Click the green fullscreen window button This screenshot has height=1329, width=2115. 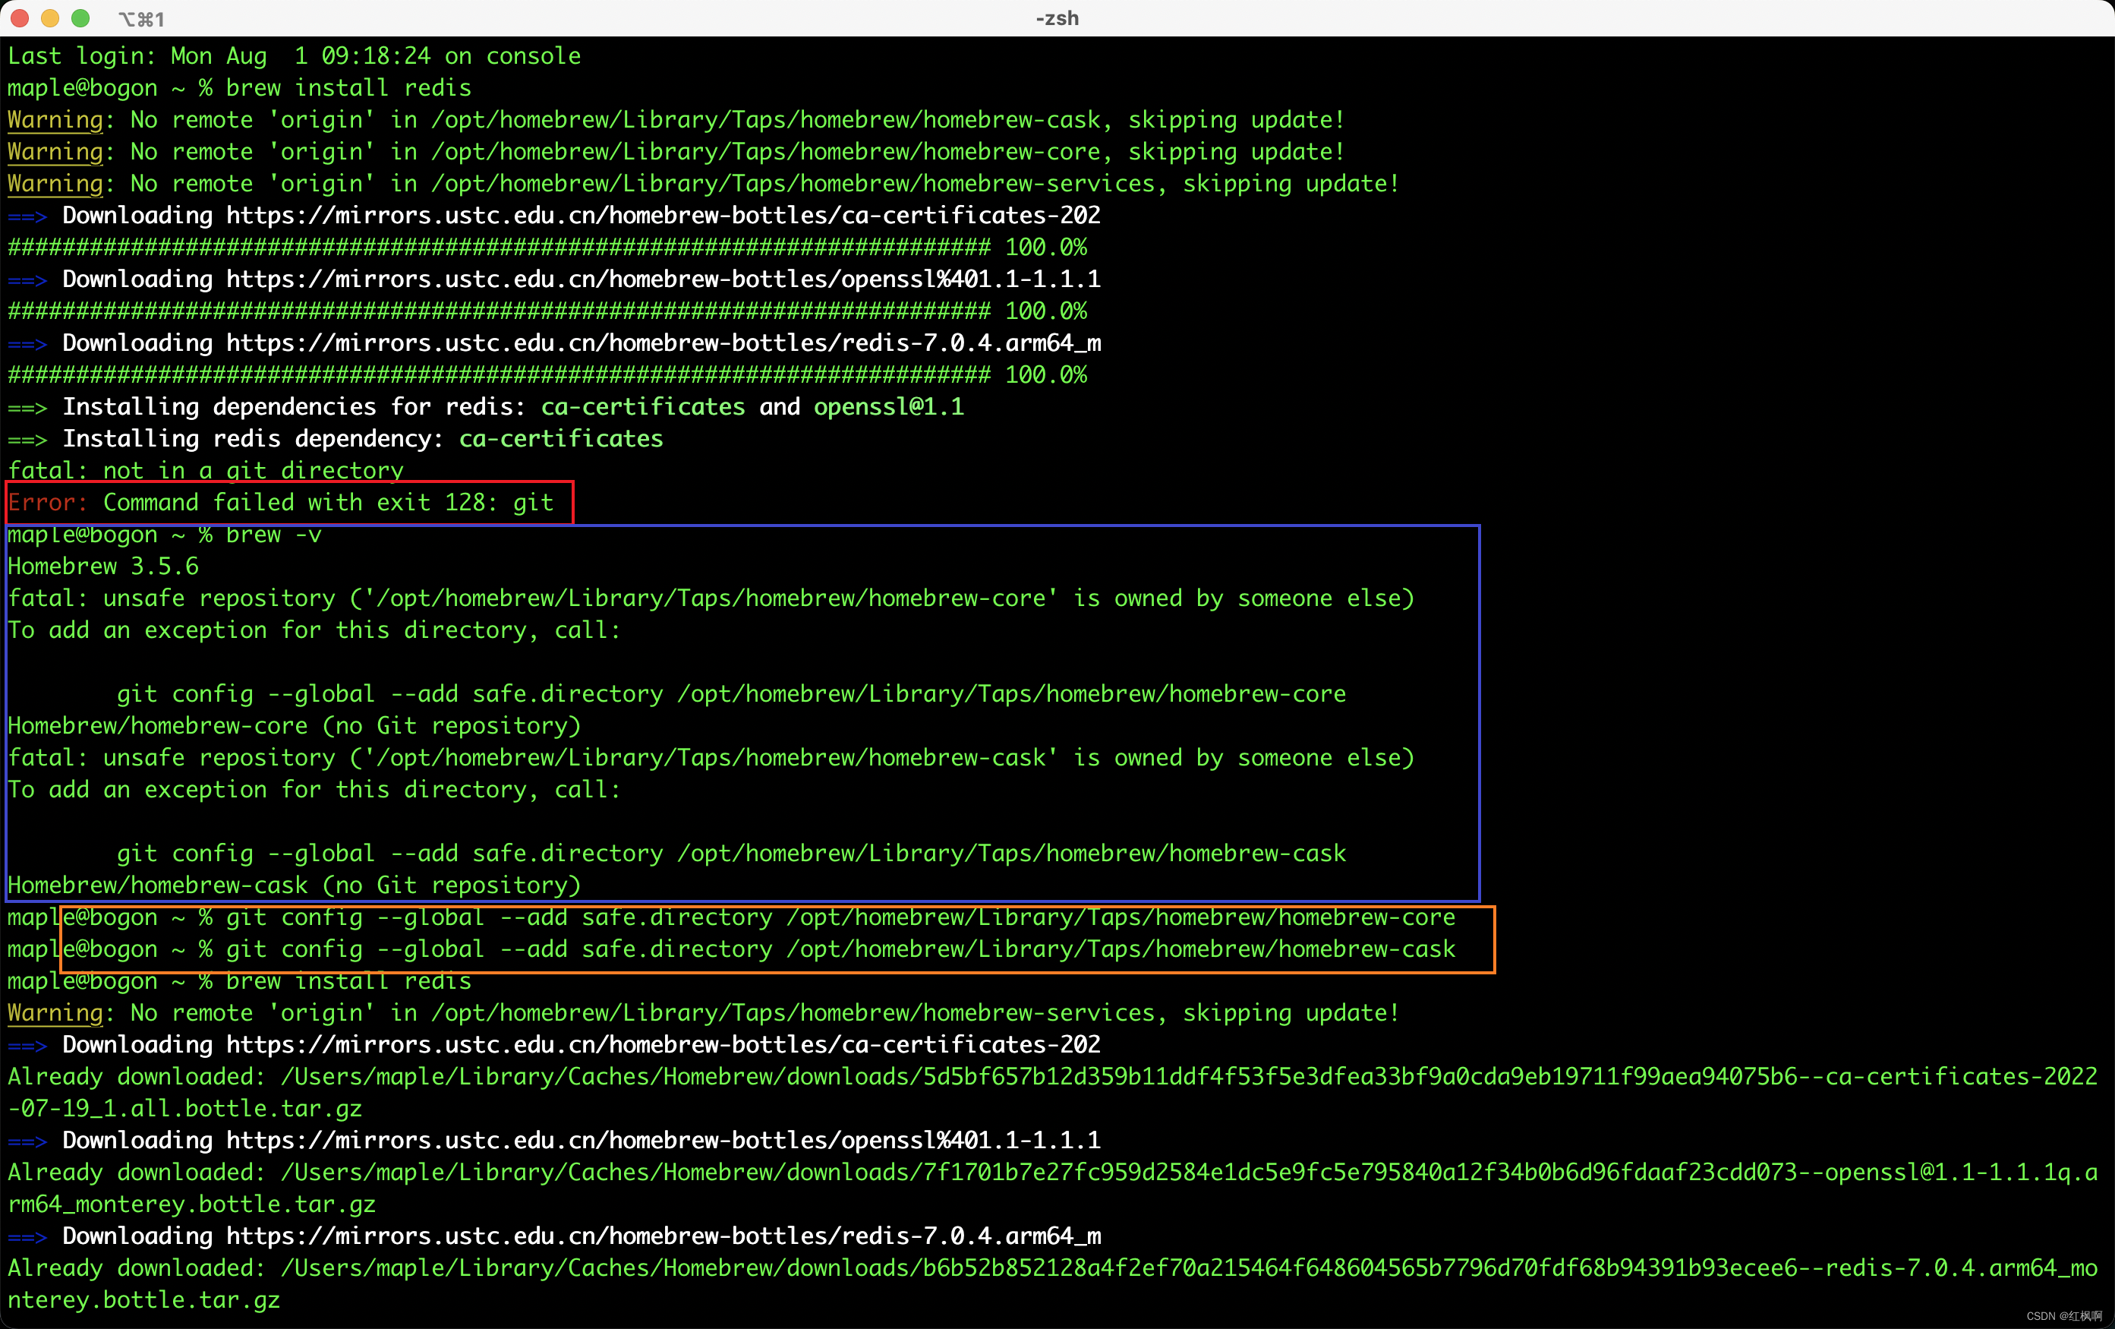coord(80,18)
